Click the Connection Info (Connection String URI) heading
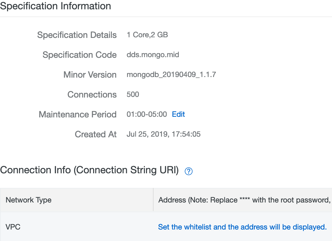Screen dimensions: 332x241 click(x=89, y=170)
